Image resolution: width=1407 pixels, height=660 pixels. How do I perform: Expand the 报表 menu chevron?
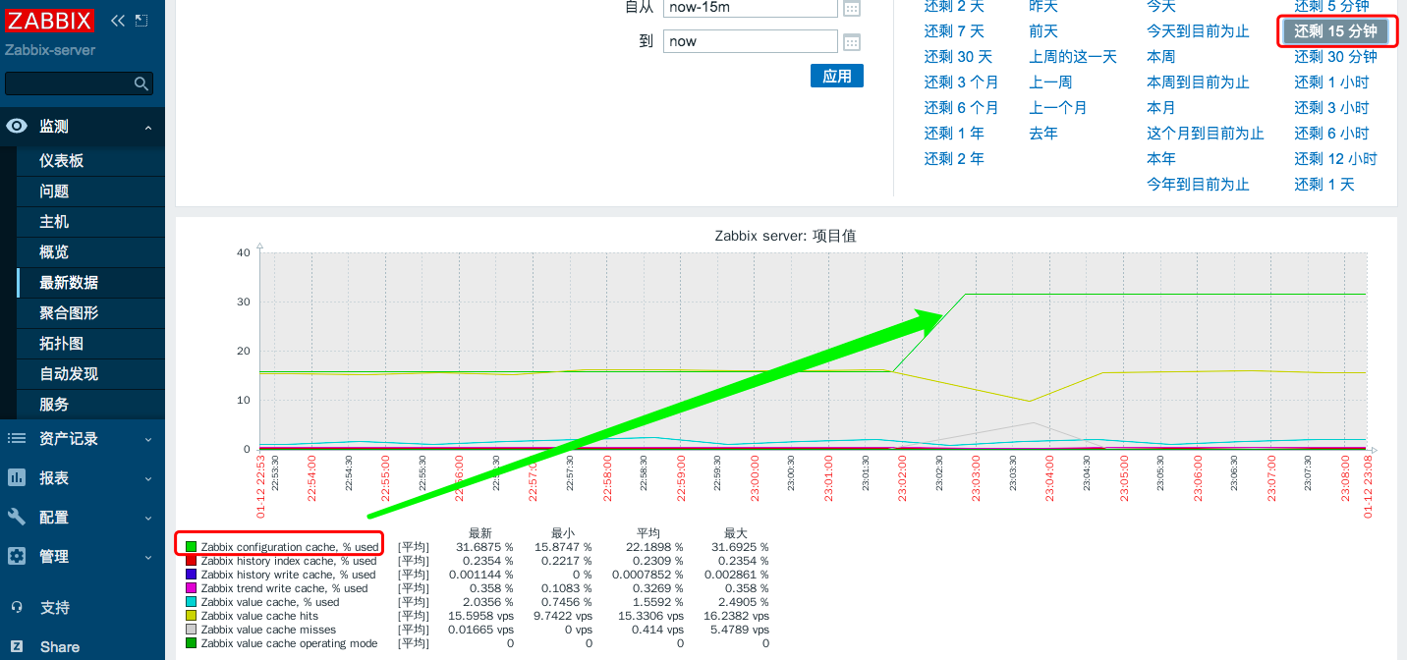click(x=148, y=478)
